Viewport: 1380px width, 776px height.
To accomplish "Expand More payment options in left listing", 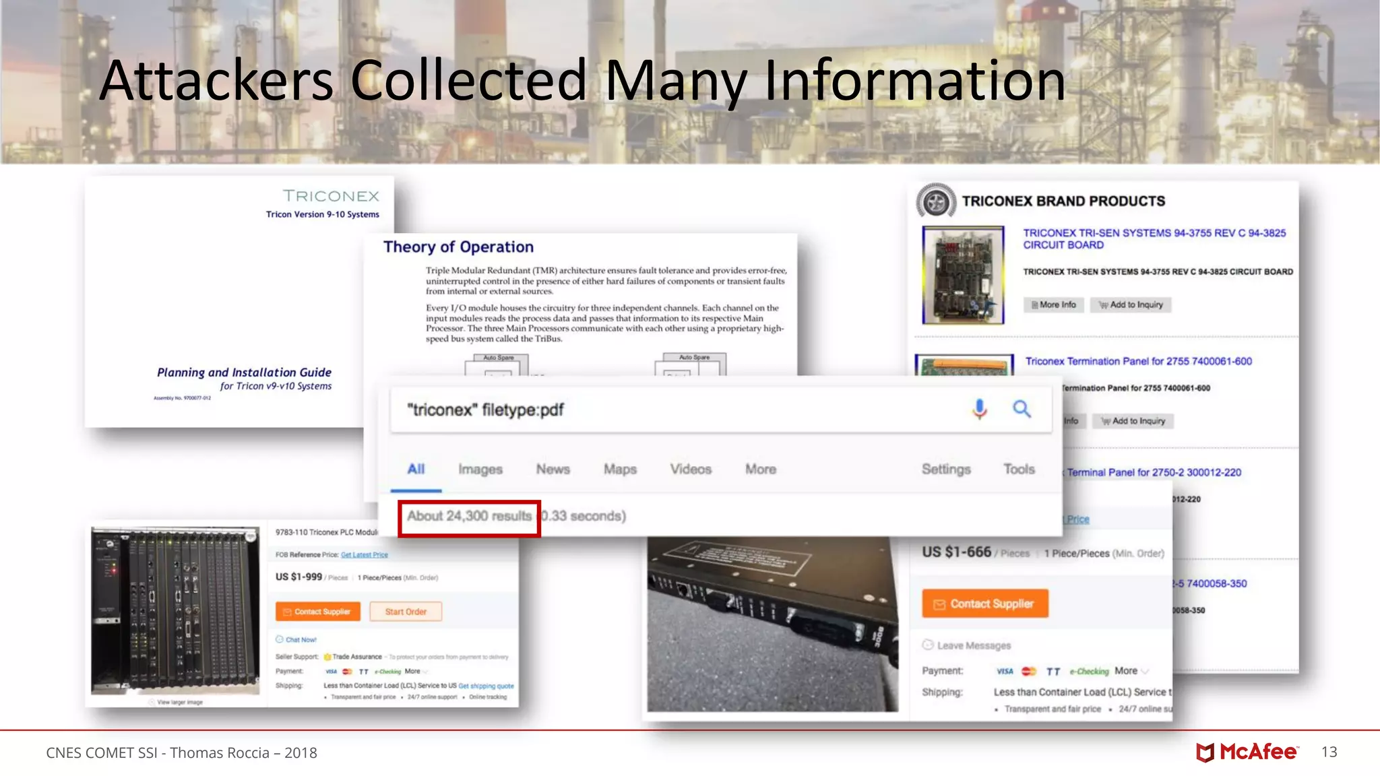I will (x=416, y=671).
